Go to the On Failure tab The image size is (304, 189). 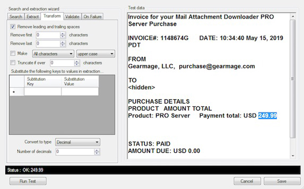pos(92,17)
